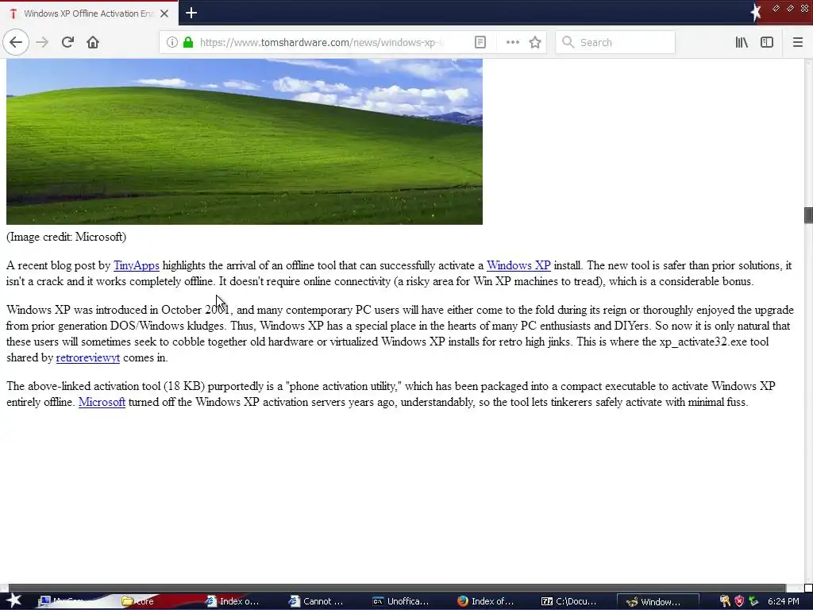Image resolution: width=813 pixels, height=610 pixels.
Task: Toggle Reader View for this article
Action: coord(480,43)
